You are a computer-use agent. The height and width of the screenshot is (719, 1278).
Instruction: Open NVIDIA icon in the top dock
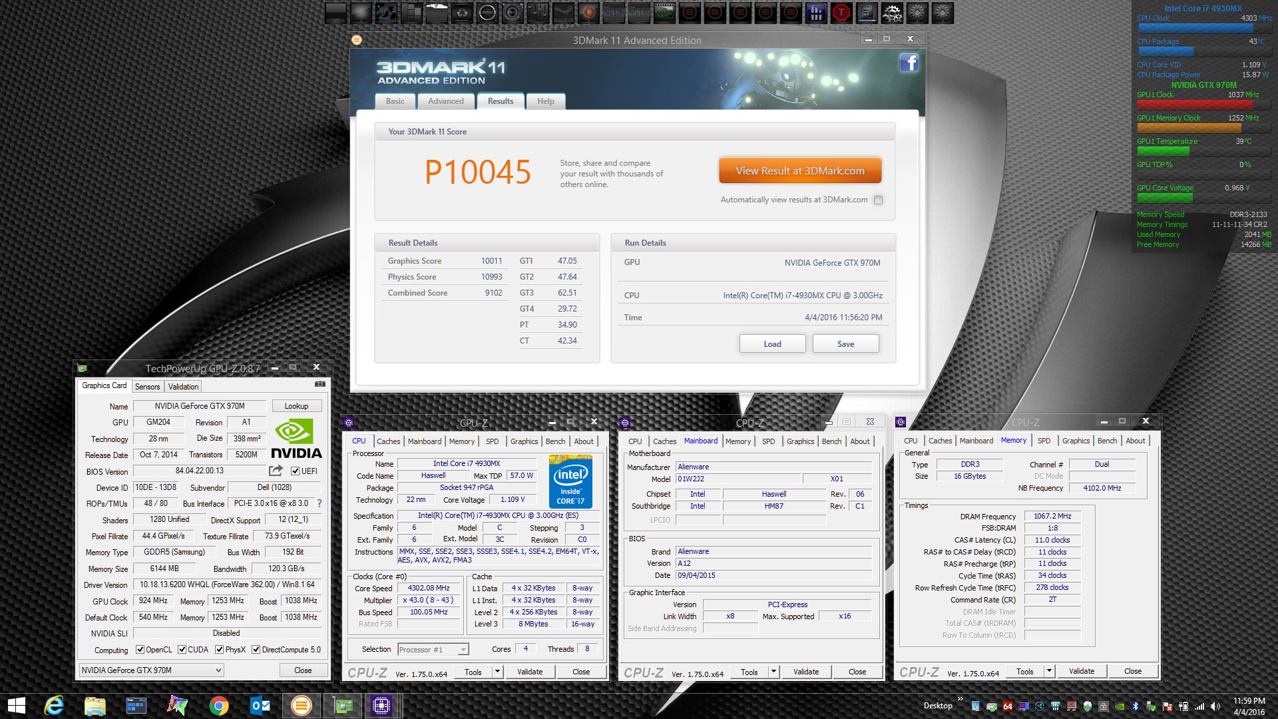(664, 12)
